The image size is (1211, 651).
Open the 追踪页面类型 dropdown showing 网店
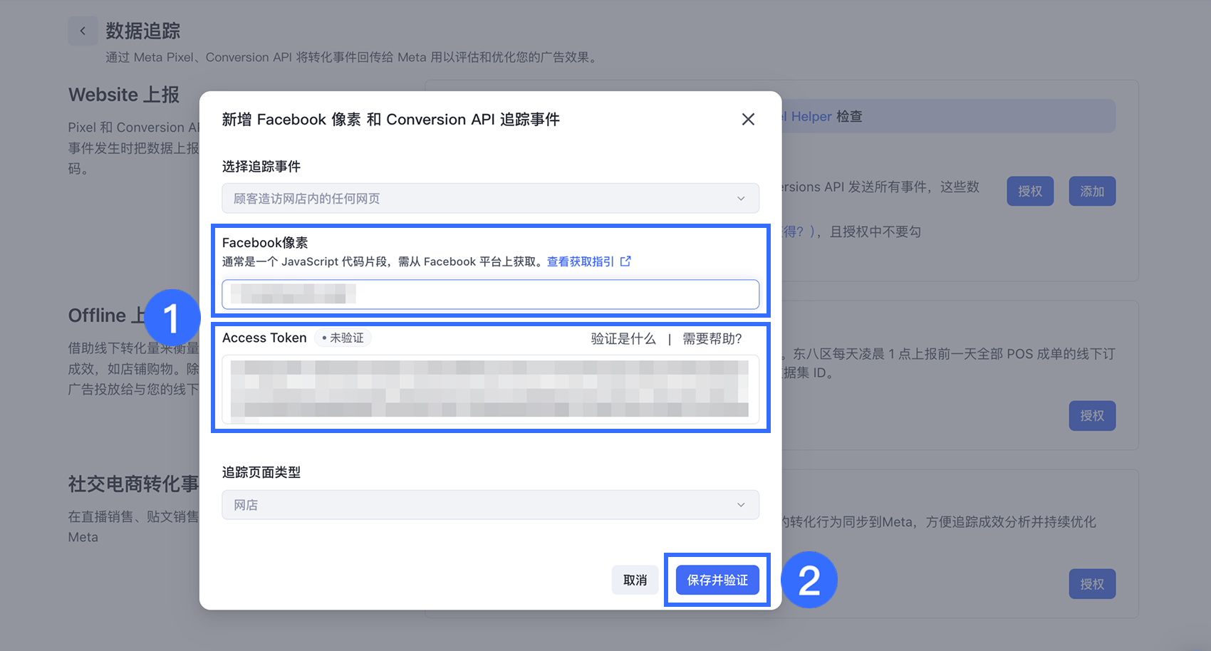click(490, 505)
